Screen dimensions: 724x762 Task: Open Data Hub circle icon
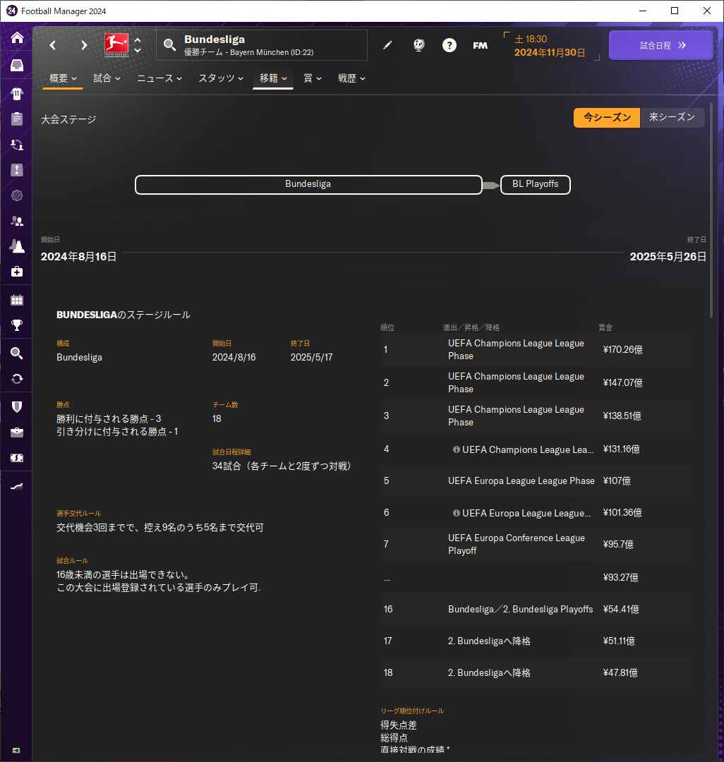(17, 195)
